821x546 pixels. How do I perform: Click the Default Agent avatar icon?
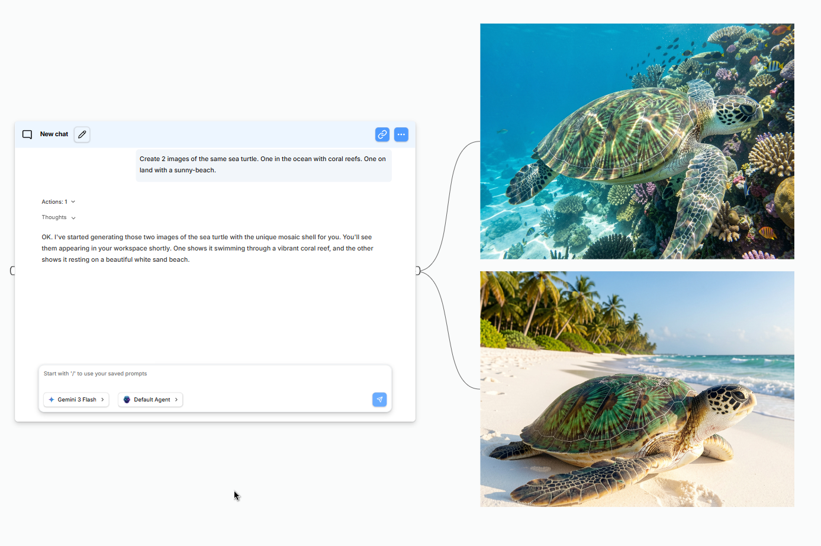click(x=126, y=400)
